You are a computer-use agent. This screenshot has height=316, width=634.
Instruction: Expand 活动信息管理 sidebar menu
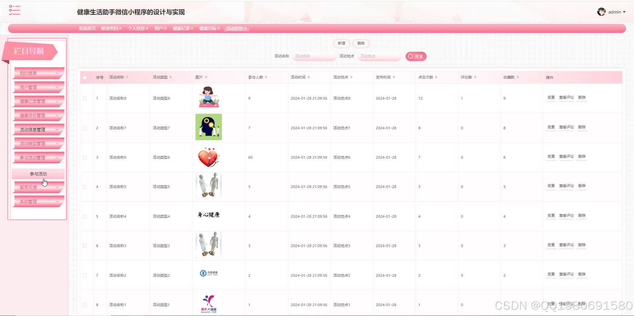(x=39, y=130)
